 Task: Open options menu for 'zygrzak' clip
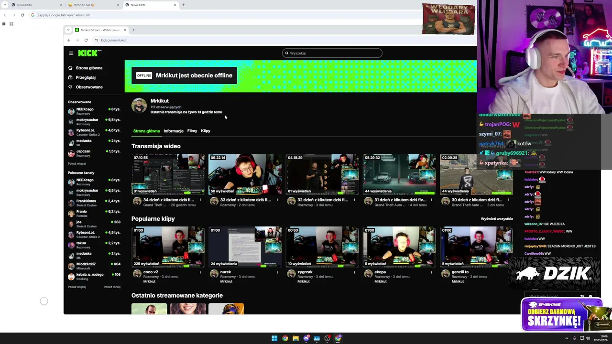pyautogui.click(x=354, y=272)
